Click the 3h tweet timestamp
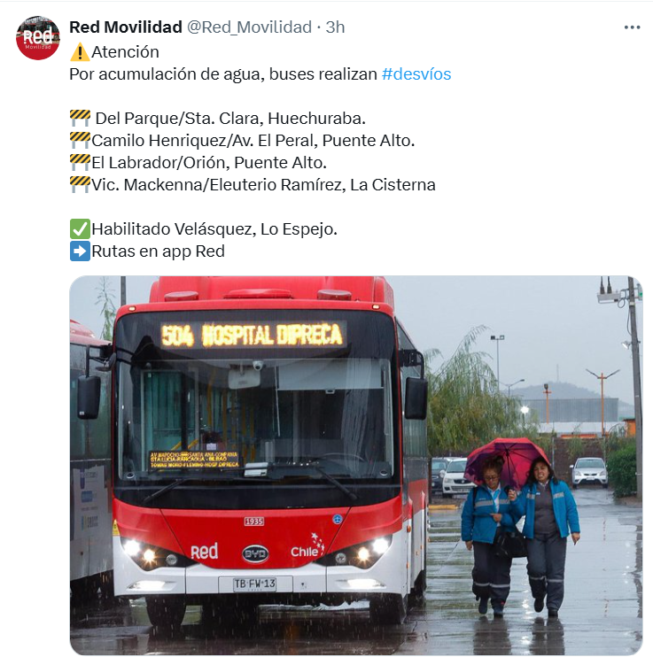The height and width of the screenshot is (657, 653). (335, 27)
